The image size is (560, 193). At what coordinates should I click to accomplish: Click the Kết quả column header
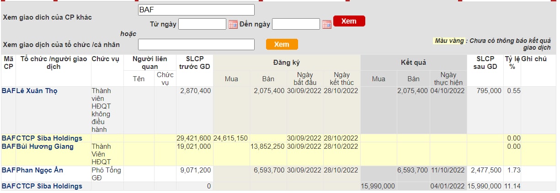pyautogui.click(x=413, y=63)
